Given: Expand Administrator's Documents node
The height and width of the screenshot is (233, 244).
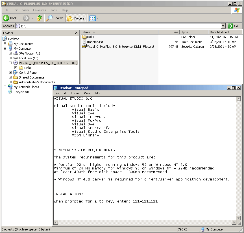Looking at the screenshot, I should (x=10, y=82).
